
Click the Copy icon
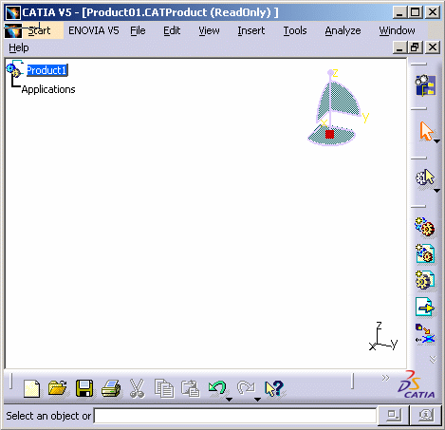(164, 388)
